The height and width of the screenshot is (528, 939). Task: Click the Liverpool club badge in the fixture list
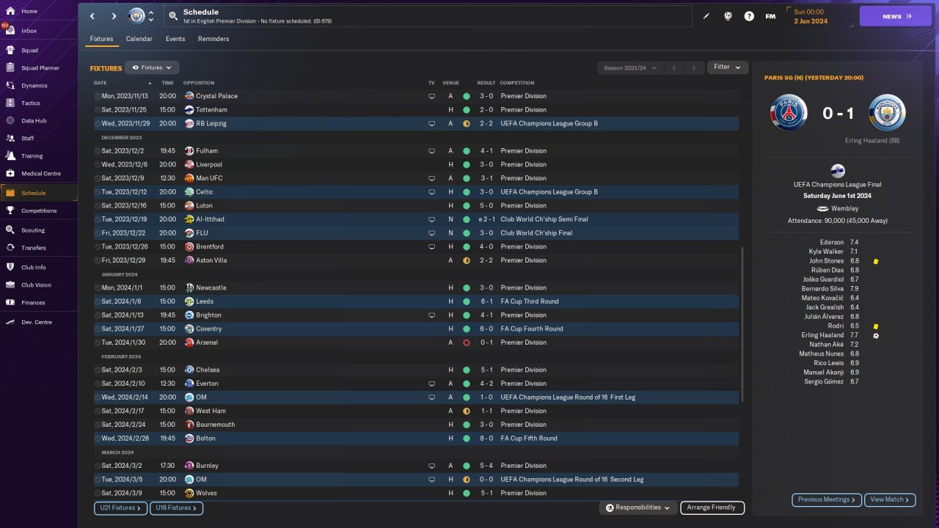pos(189,165)
